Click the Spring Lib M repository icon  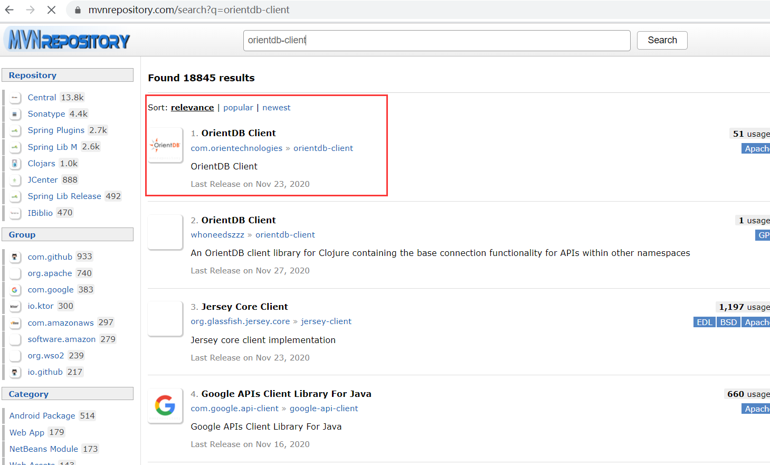click(15, 147)
